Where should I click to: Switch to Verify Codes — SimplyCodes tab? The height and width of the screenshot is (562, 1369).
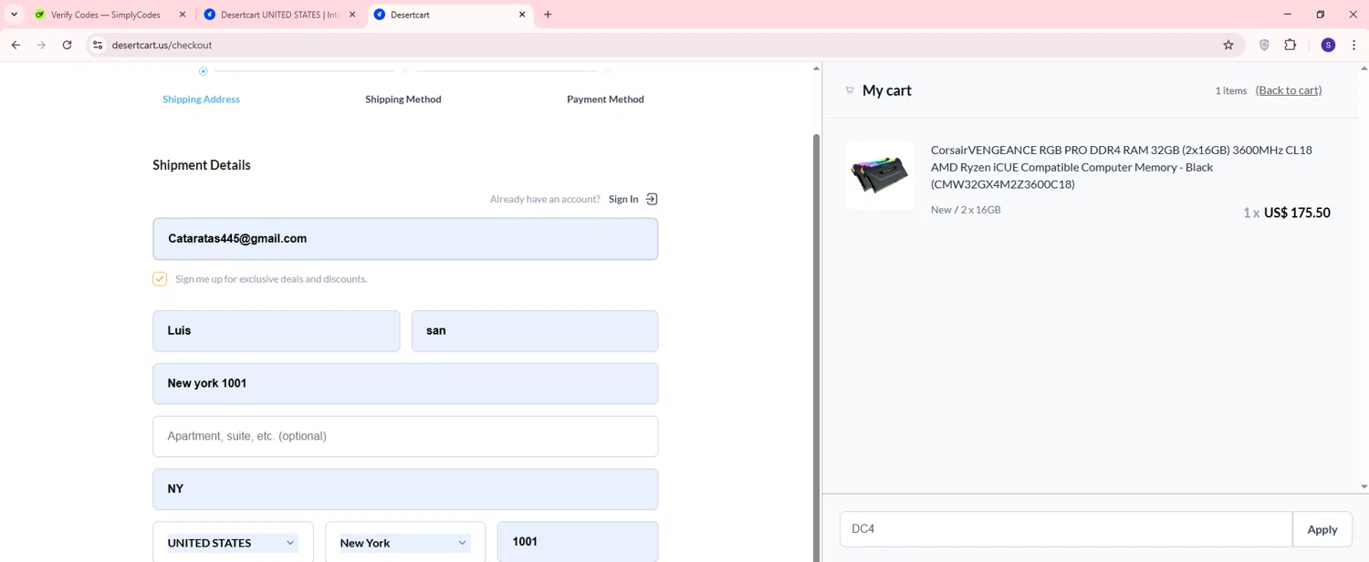[106, 15]
